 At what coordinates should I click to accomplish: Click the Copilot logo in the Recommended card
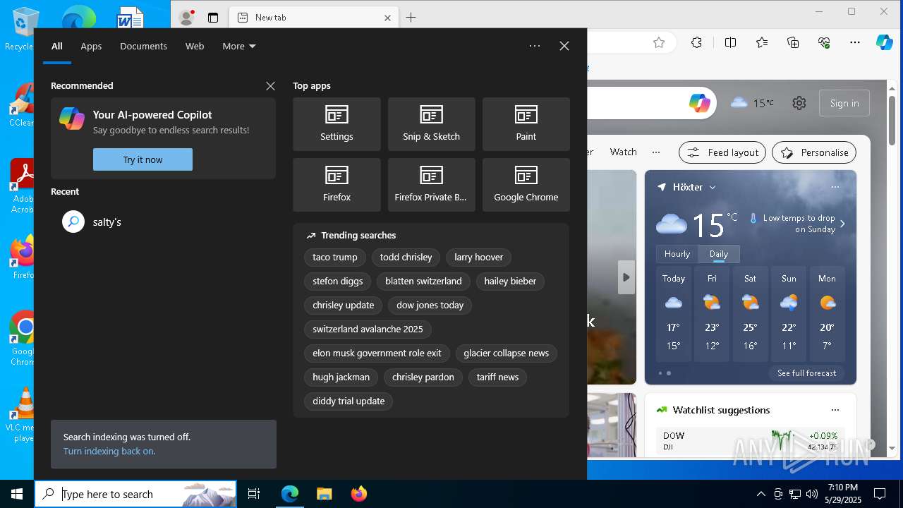pyautogui.click(x=72, y=119)
